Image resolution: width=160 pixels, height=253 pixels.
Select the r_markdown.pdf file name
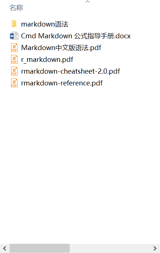(47, 60)
